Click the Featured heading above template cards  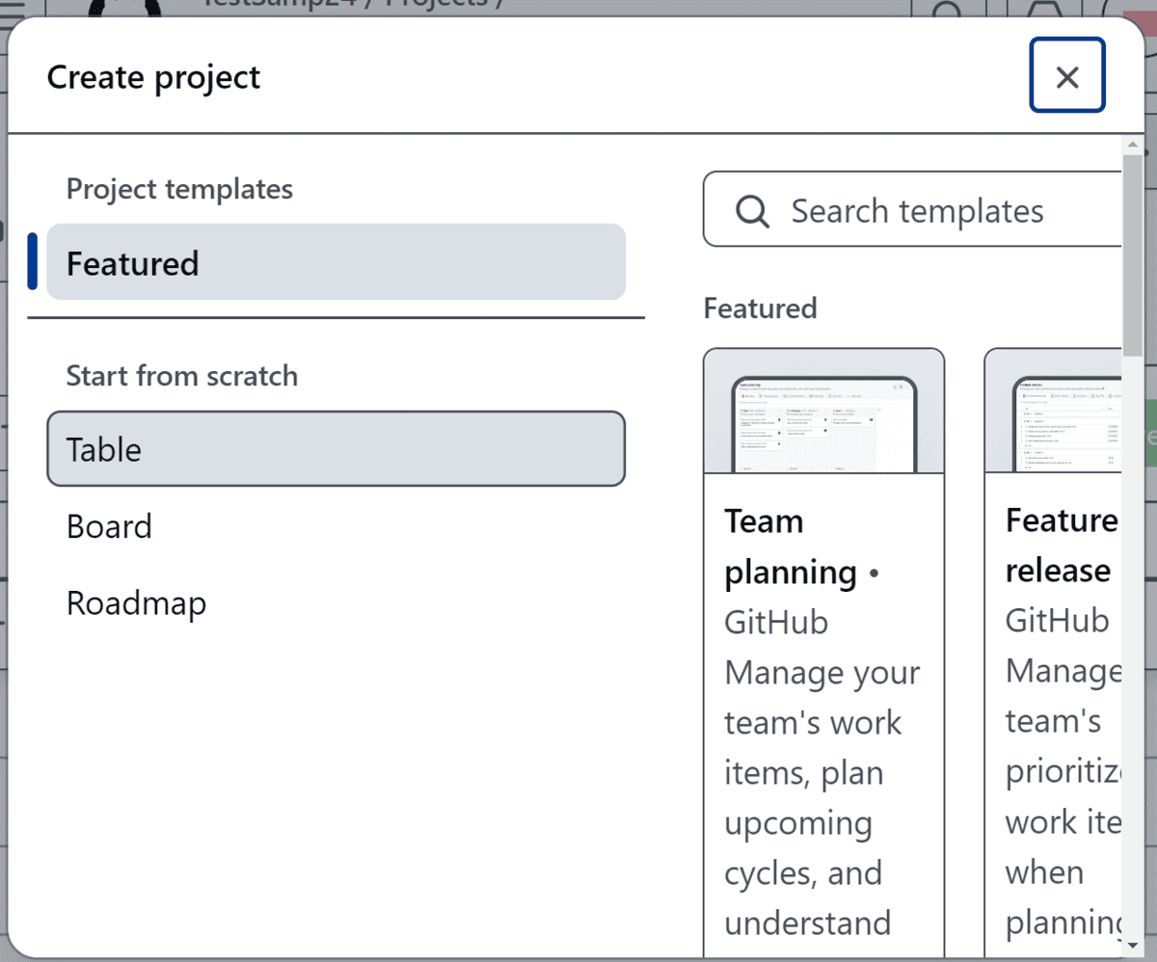click(x=760, y=308)
